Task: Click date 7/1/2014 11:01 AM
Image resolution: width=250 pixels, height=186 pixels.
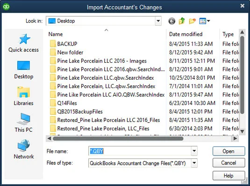Action: 191,86
